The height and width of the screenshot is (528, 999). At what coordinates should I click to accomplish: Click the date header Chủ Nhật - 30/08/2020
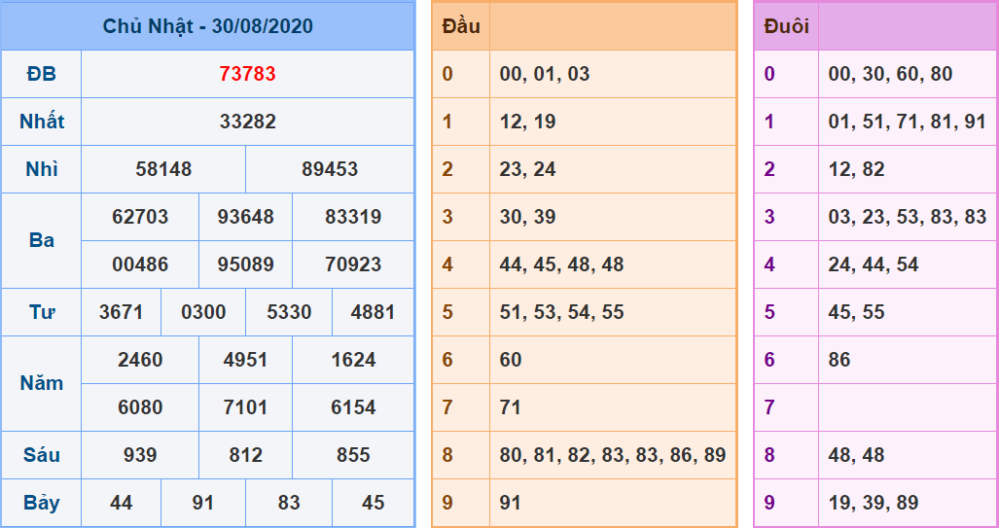pos(207,26)
